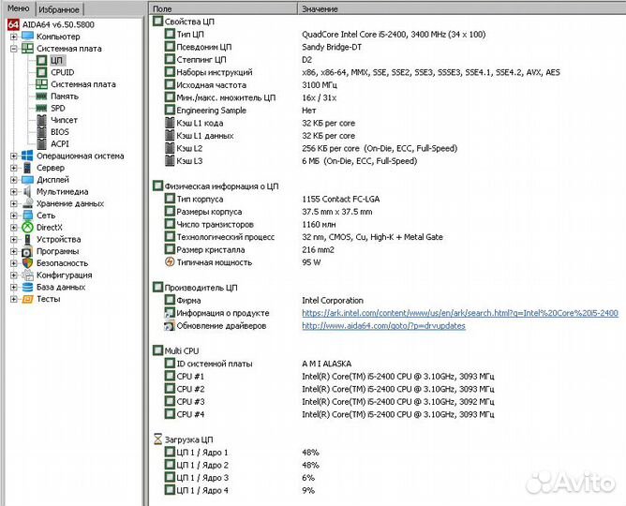The height and width of the screenshot is (506, 626).
Task: Click the CPUID chip icon
Action: point(41,72)
